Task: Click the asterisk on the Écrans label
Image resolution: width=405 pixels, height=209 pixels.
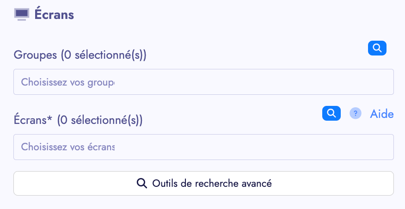Action: [51, 118]
